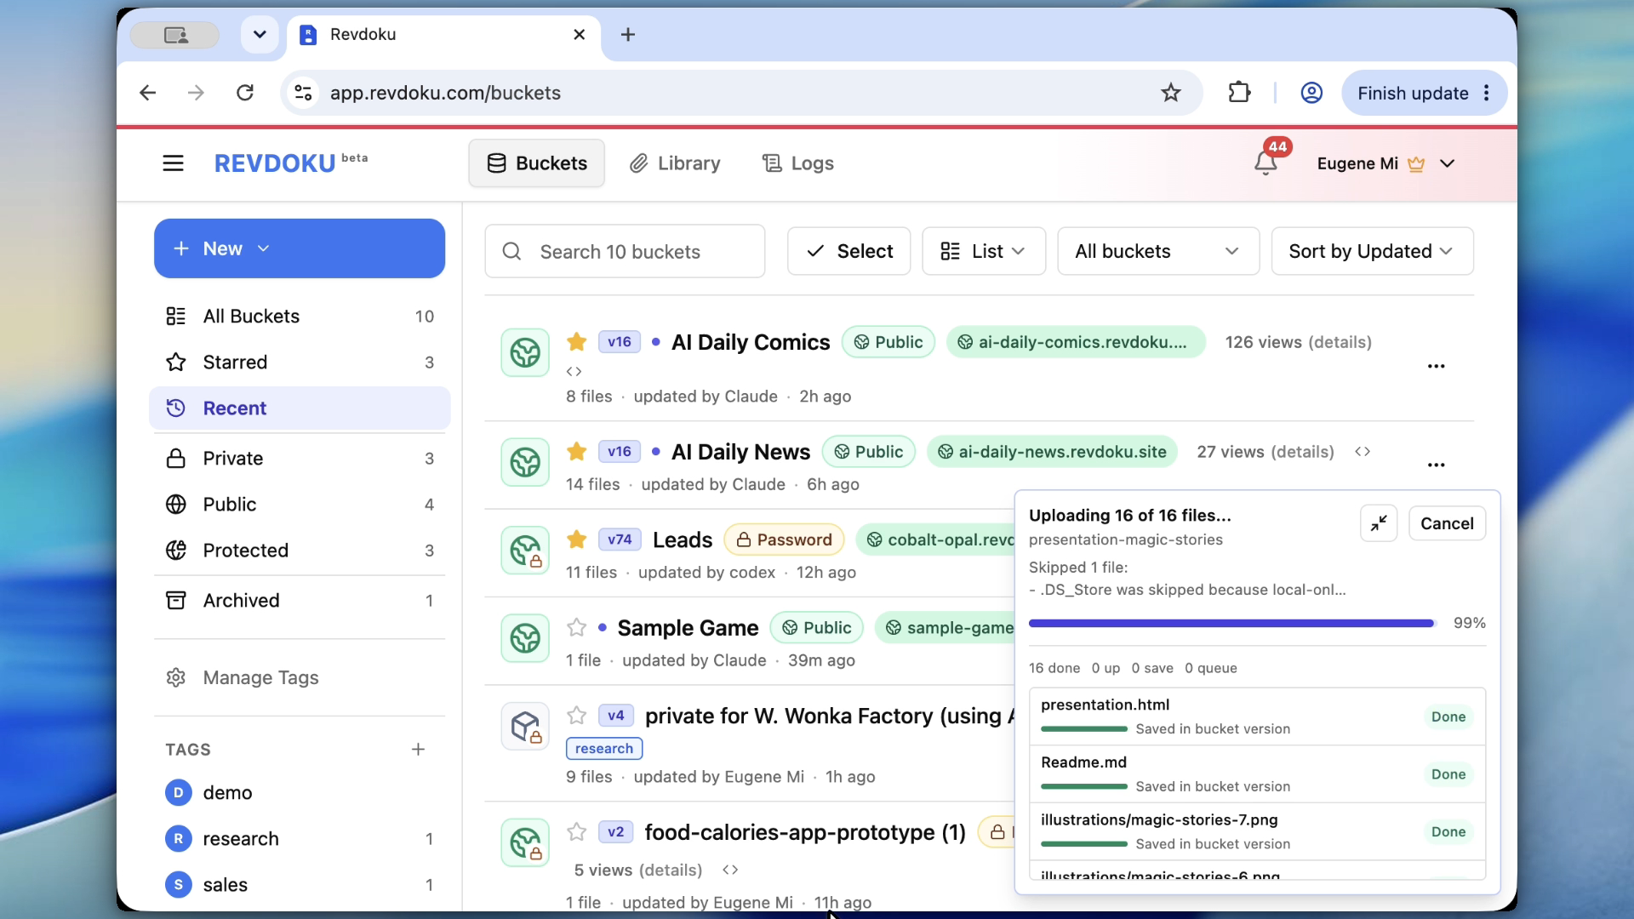Viewport: 1634px width, 919px height.
Task: Star the Sample Game bucket
Action: pyautogui.click(x=576, y=628)
